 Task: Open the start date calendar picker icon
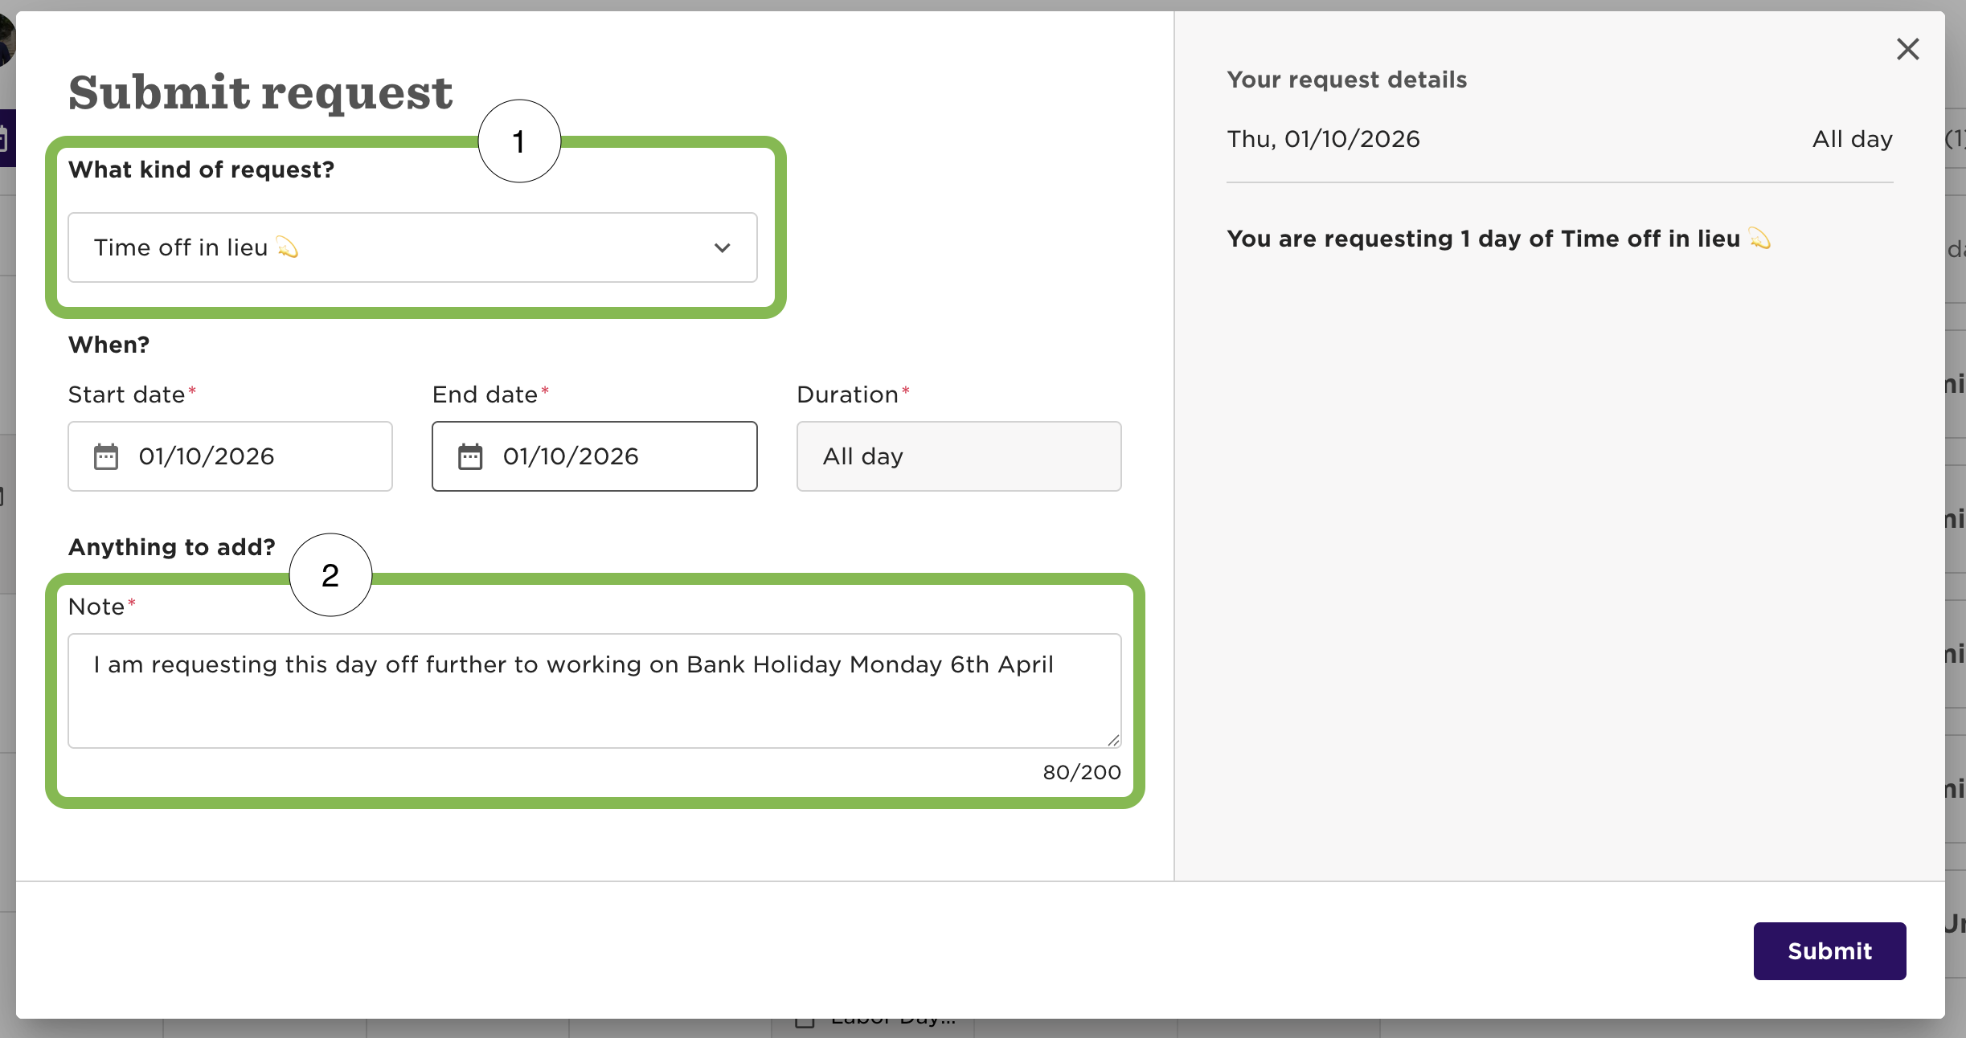coord(106,456)
